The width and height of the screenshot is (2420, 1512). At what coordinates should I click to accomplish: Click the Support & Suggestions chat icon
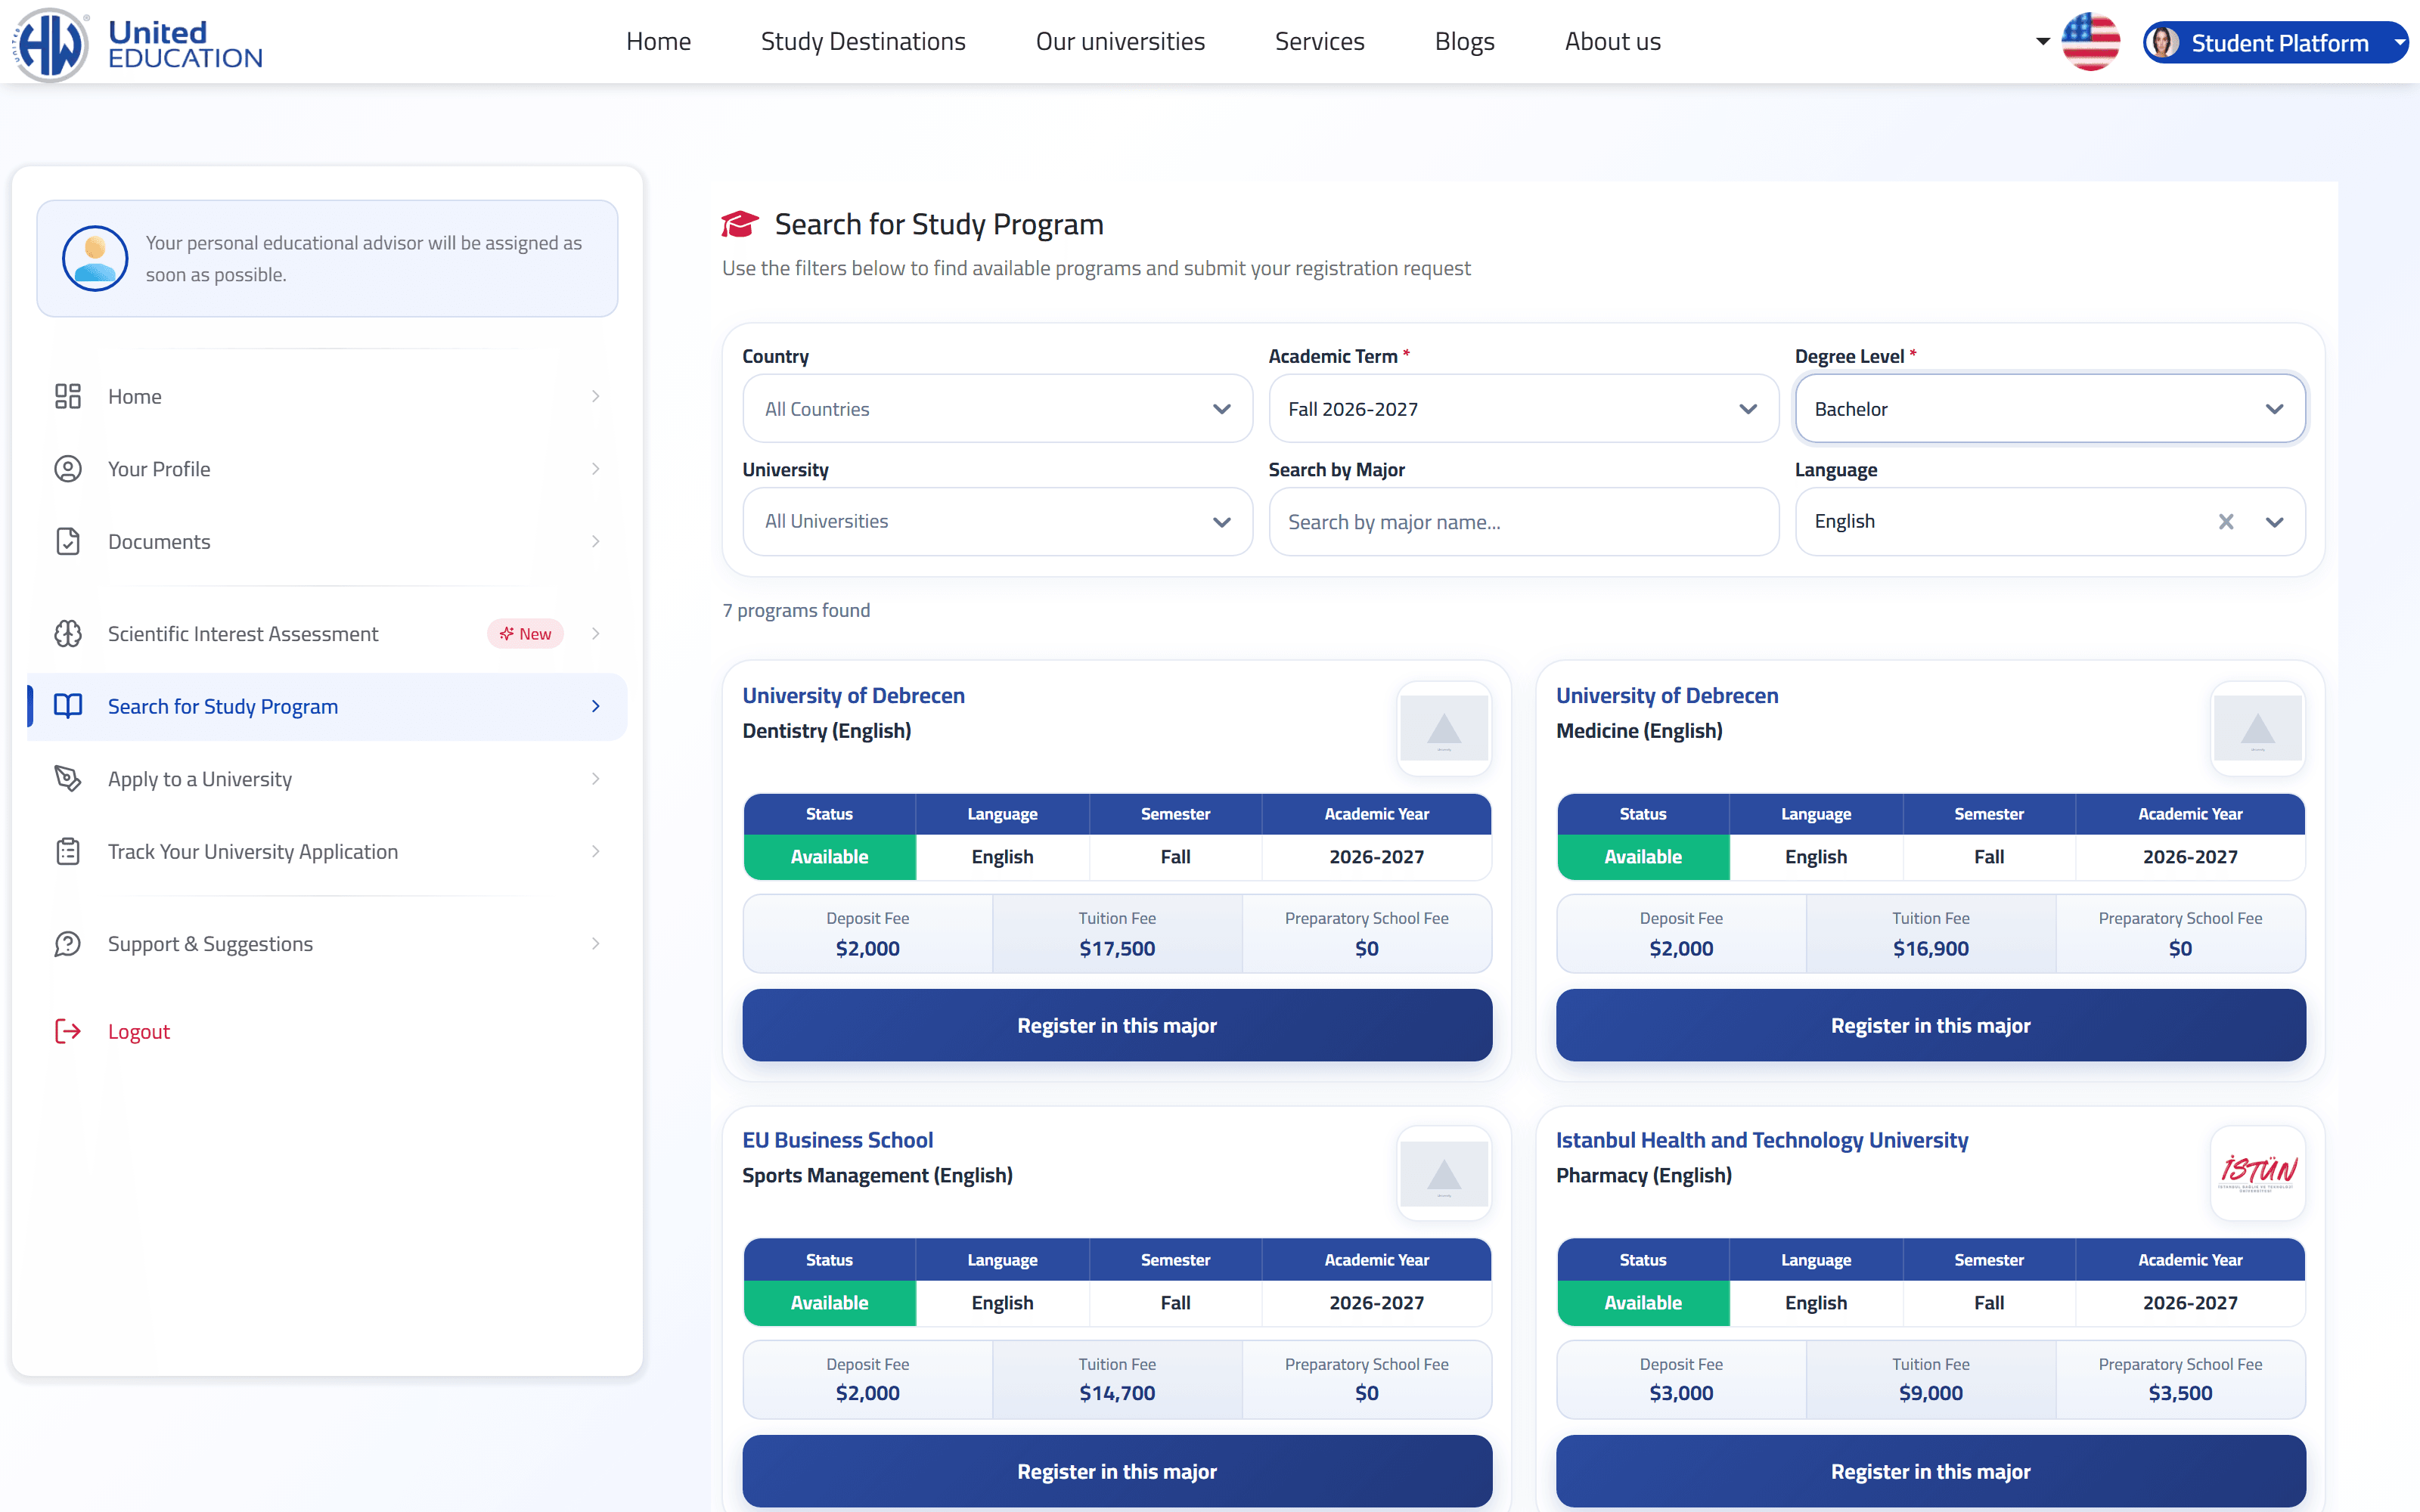point(68,943)
